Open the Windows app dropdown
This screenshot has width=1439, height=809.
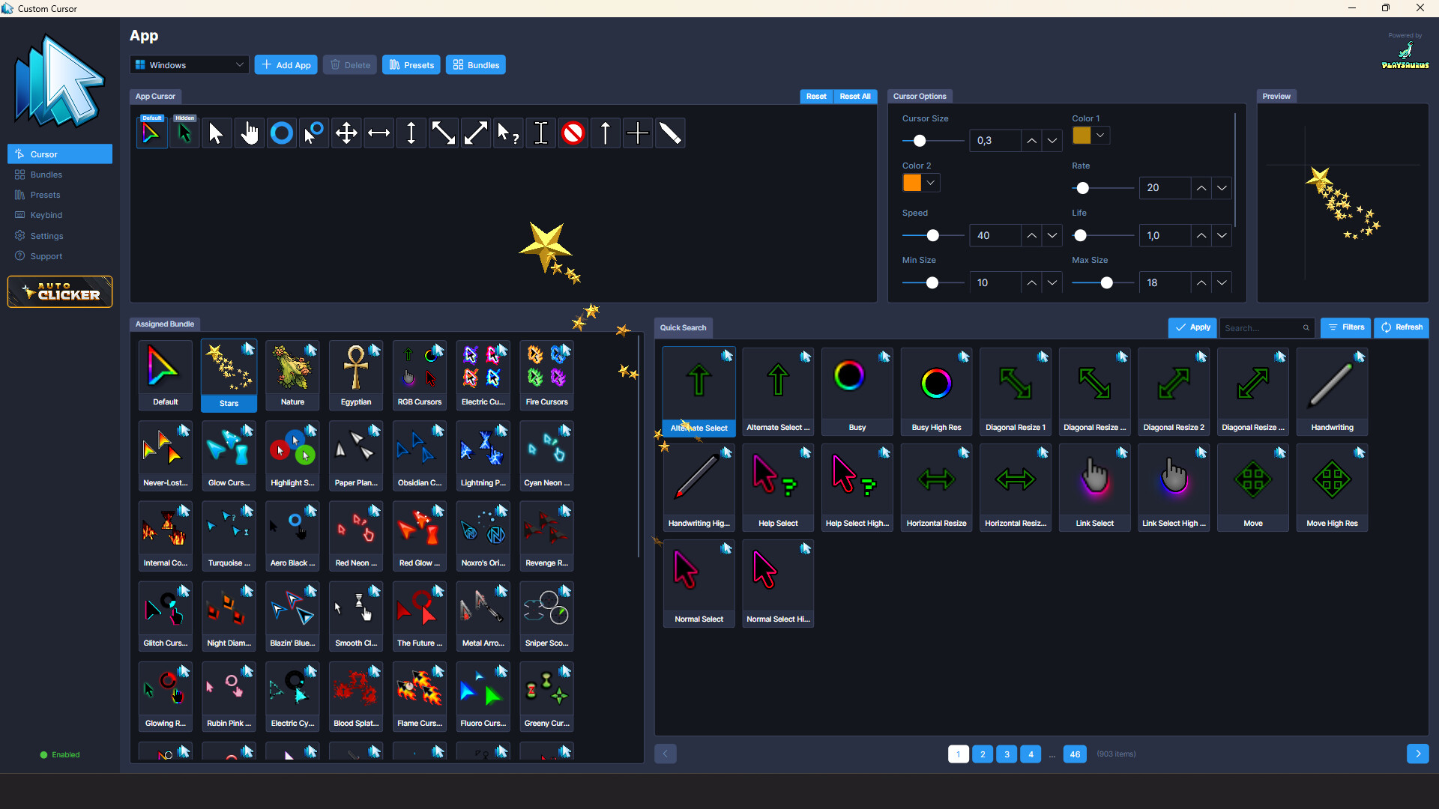click(189, 65)
